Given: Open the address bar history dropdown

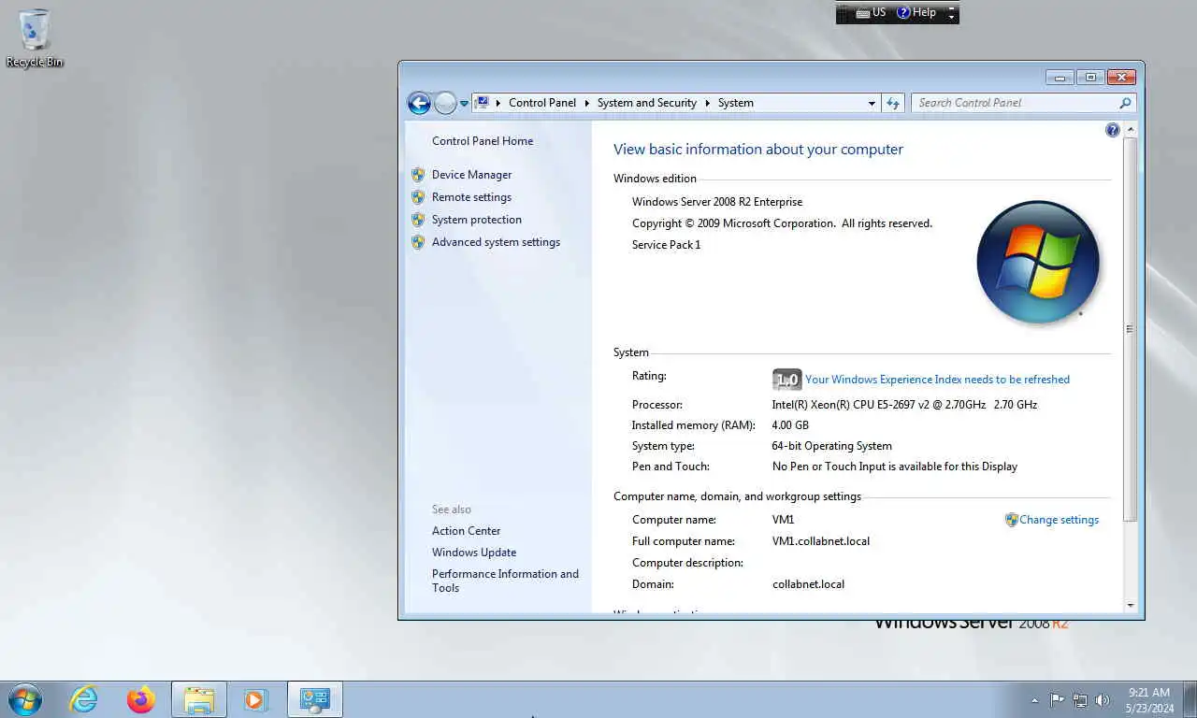Looking at the screenshot, I should click(x=872, y=103).
